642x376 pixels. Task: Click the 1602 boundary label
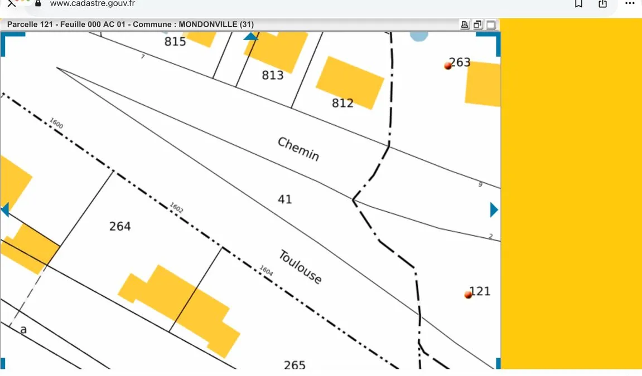tap(176, 208)
